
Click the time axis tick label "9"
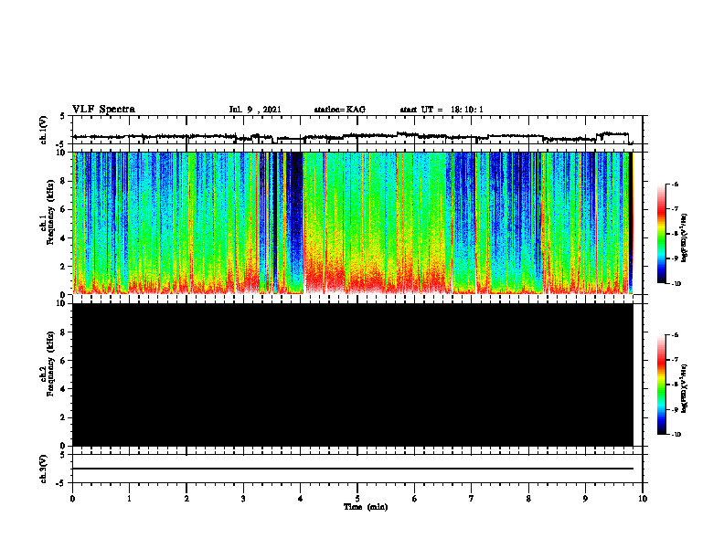(585, 499)
